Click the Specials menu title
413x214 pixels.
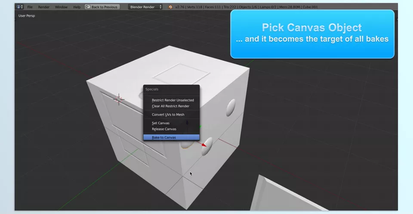pyautogui.click(x=152, y=89)
